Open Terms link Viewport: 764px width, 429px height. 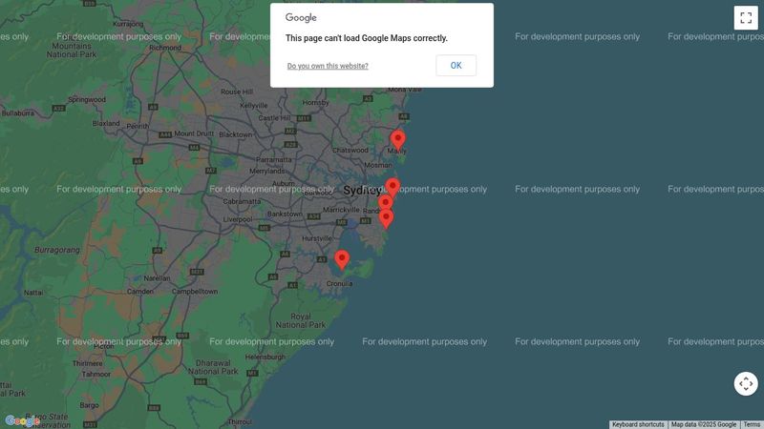tap(752, 424)
